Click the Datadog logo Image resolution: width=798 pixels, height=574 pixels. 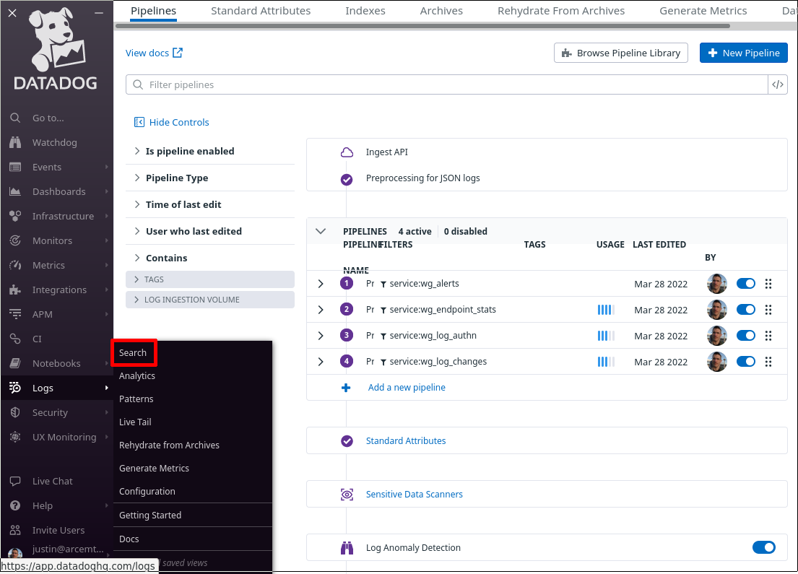pyautogui.click(x=56, y=48)
